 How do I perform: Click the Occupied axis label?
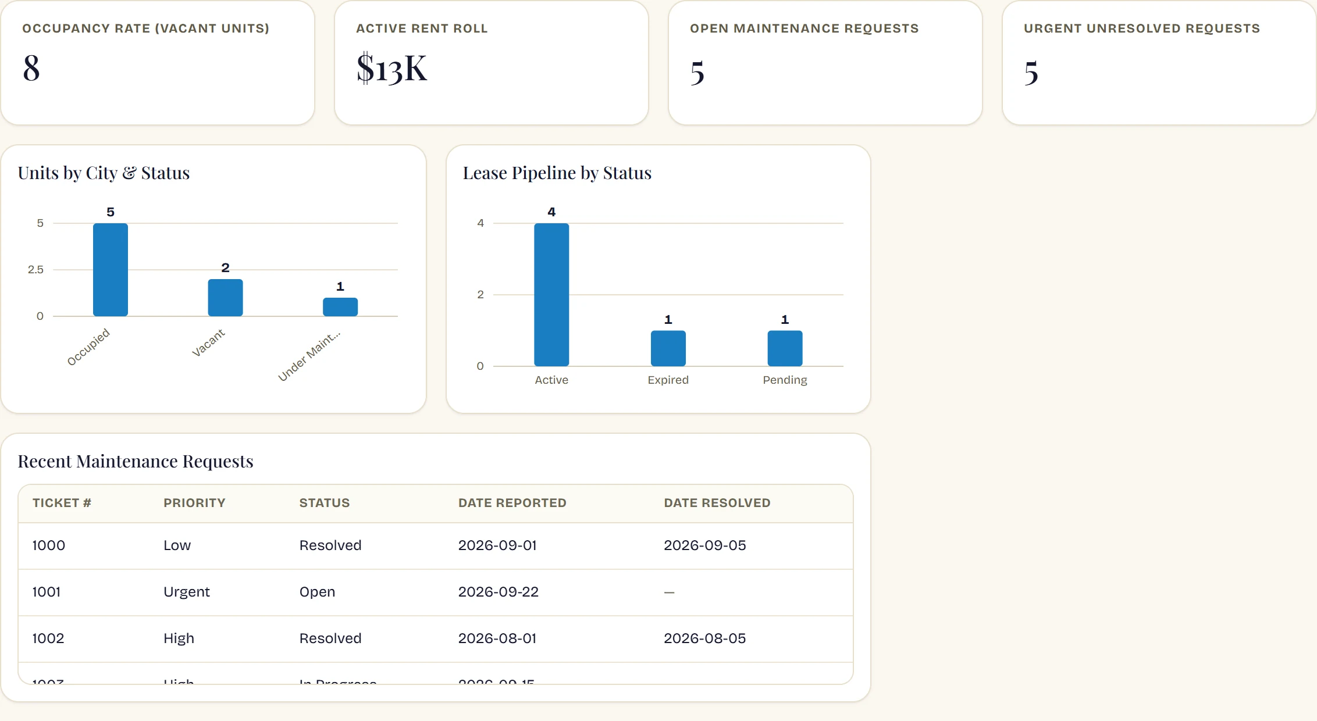click(x=88, y=347)
